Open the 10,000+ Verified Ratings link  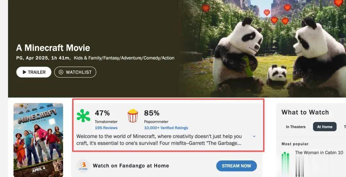pos(166,128)
